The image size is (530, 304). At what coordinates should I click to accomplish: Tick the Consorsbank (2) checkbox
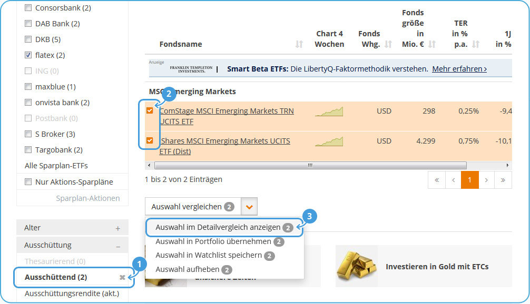point(28,8)
